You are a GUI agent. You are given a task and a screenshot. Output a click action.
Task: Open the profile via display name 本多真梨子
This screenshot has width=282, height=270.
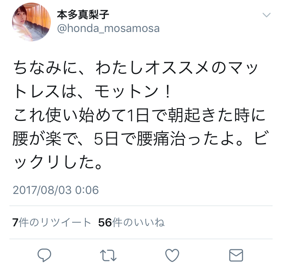click(83, 15)
